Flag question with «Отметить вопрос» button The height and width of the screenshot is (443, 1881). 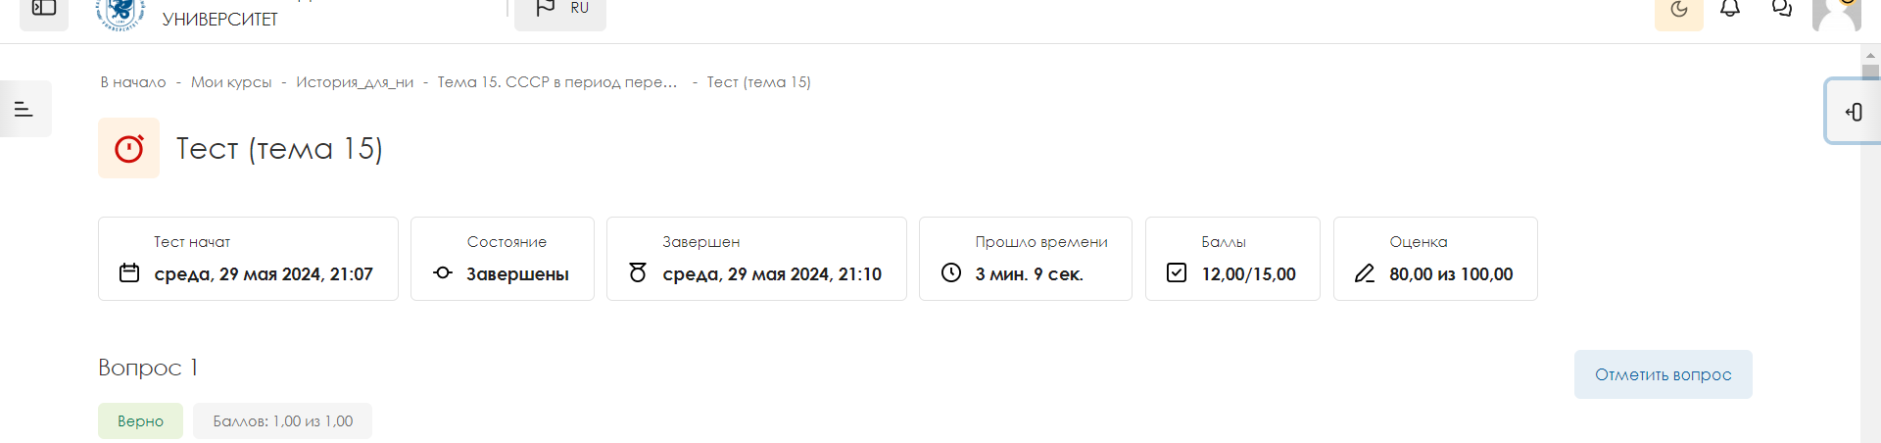point(1663,374)
